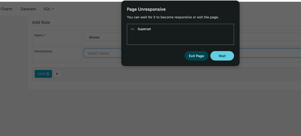Focus the Name field containing deeee
Viewport: 301px width, 136px height.
click(102, 37)
